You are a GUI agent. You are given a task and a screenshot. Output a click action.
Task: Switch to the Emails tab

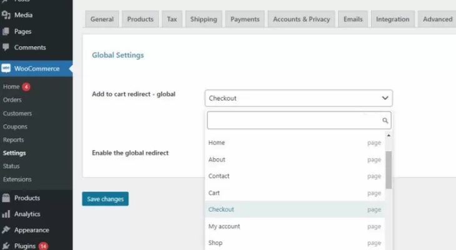coord(353,19)
